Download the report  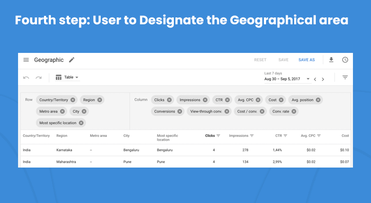click(x=331, y=60)
